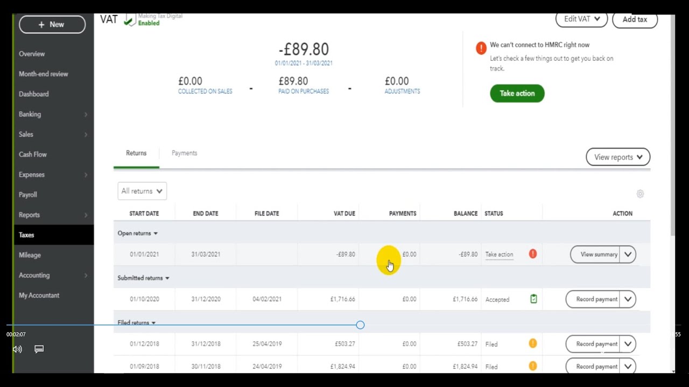Expand the Banking sidebar submenu
The height and width of the screenshot is (387, 689).
coord(86,114)
